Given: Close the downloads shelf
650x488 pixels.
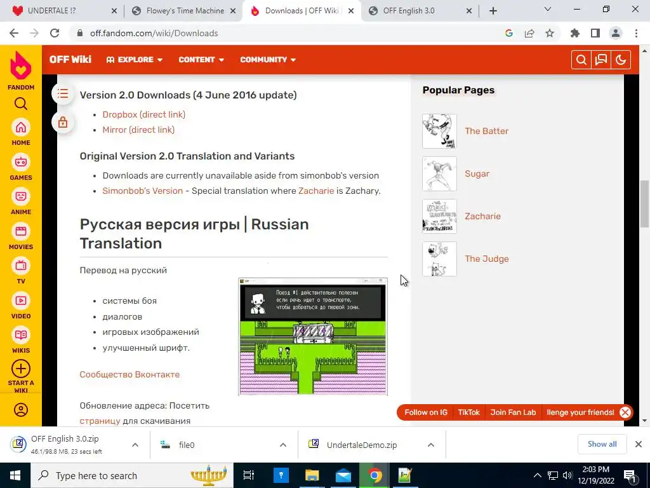Looking at the screenshot, I should [639, 444].
